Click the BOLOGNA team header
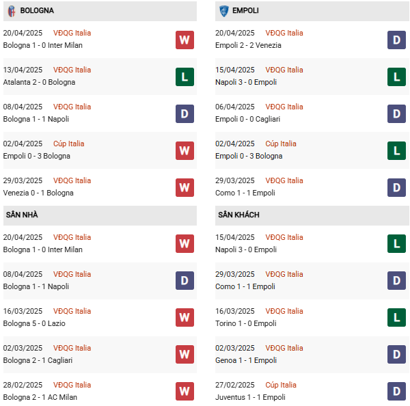This screenshot has height=406, width=410. tap(37, 11)
